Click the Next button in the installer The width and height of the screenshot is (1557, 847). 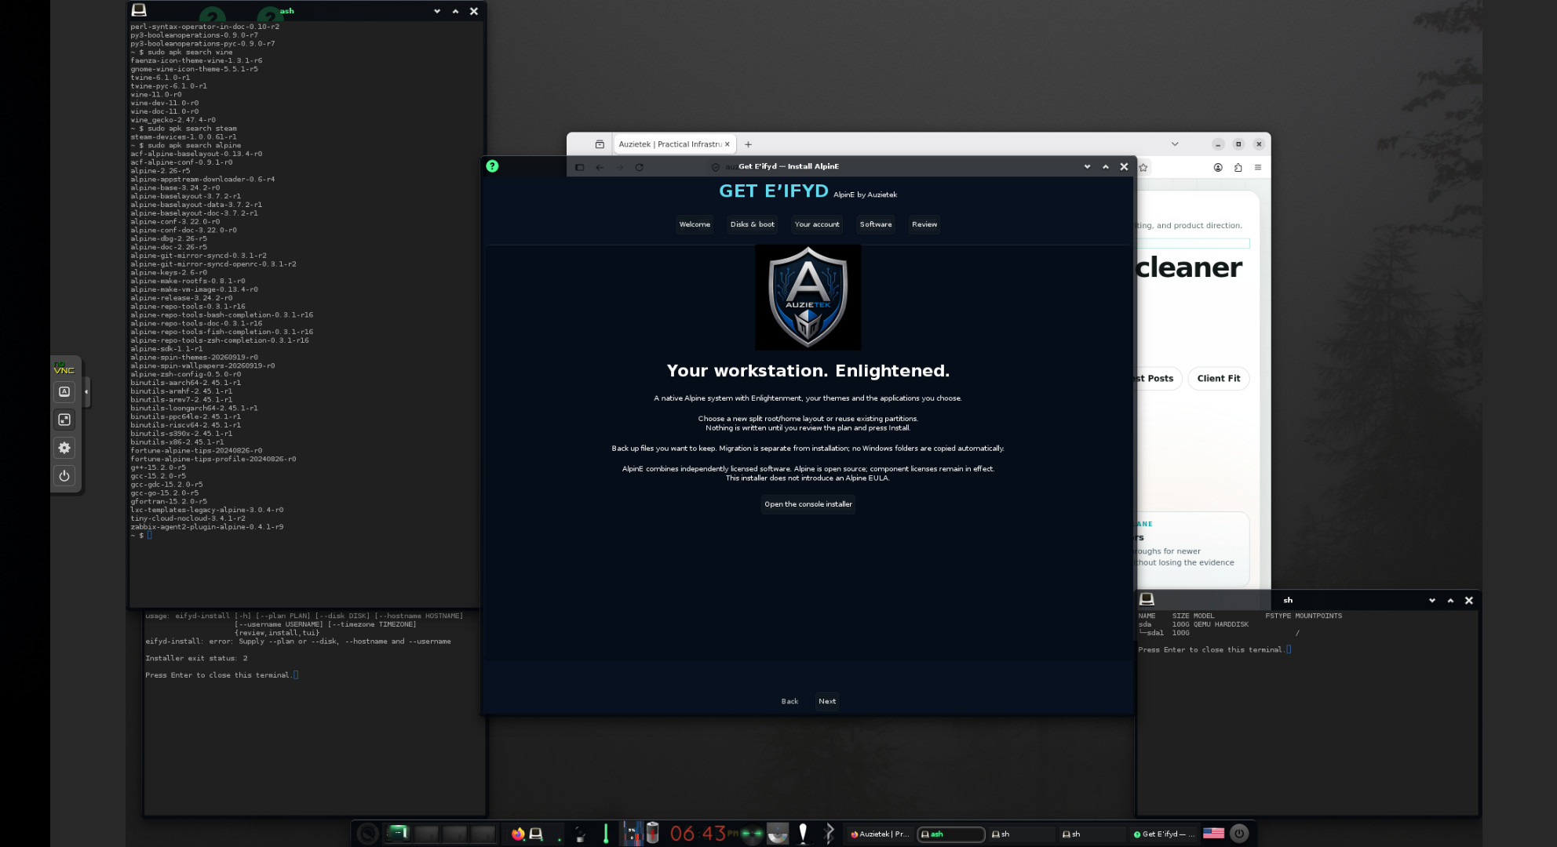(x=827, y=701)
